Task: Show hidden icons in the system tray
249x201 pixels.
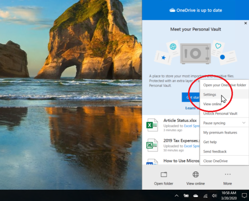Action: (x=177, y=196)
